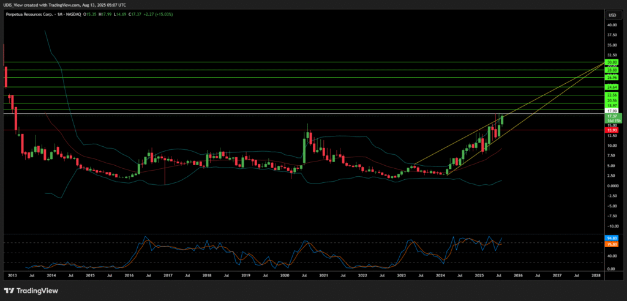Select the 24.64 green price label
This screenshot has width=627, height=301.
tap(611, 87)
